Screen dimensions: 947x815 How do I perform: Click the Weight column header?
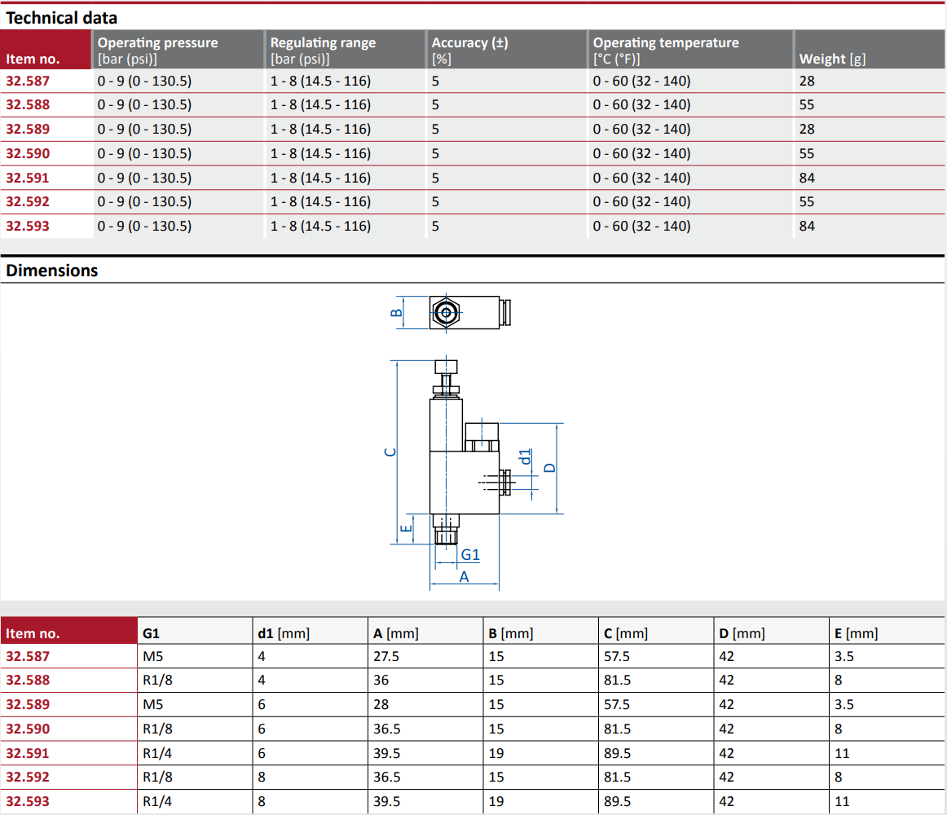click(x=822, y=59)
